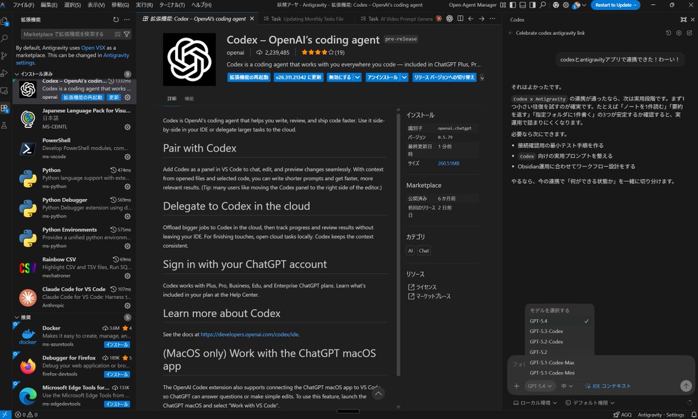
Task: Click the Codex follow-up message input
Action: pyautogui.click(x=601, y=365)
